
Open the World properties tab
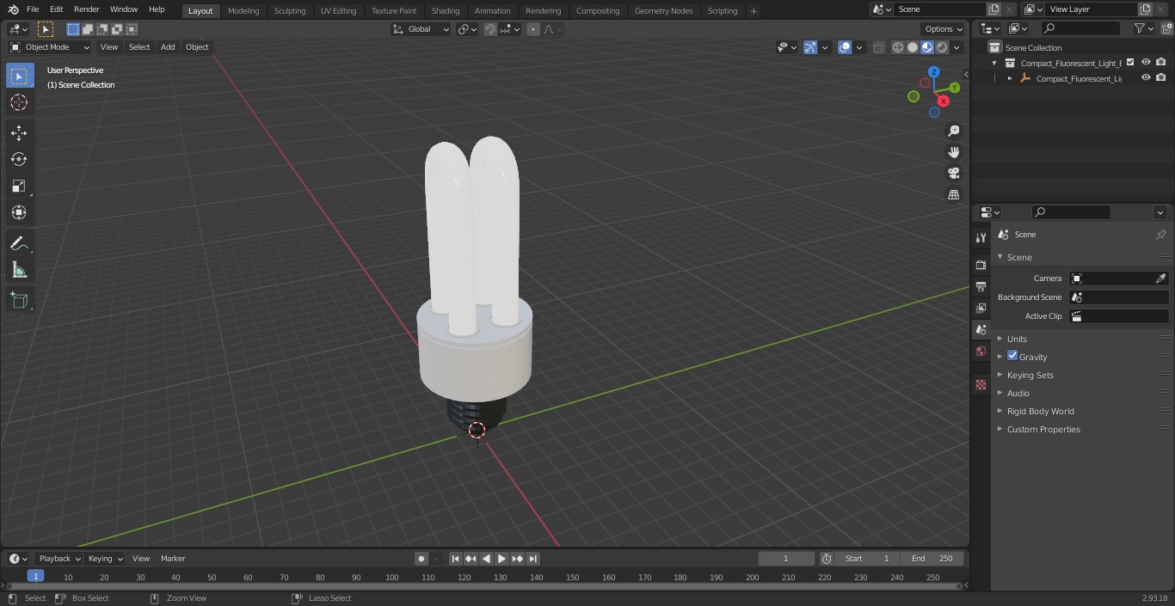pyautogui.click(x=981, y=352)
